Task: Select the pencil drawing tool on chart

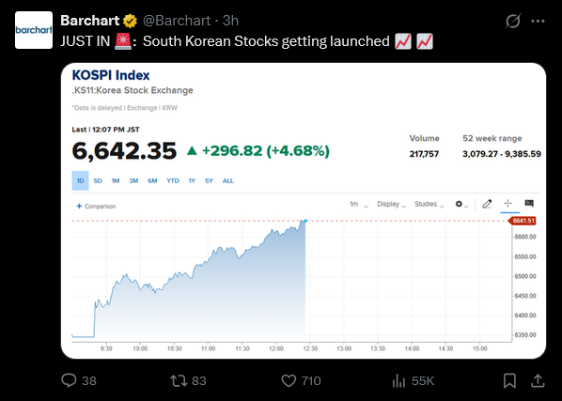Action: pyautogui.click(x=487, y=204)
